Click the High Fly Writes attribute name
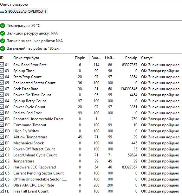The width and height of the screenshot is (182, 196). [26, 131]
